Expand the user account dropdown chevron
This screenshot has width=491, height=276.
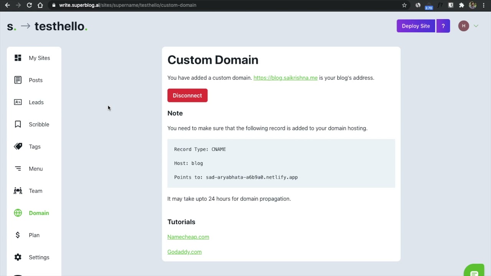[x=476, y=26]
